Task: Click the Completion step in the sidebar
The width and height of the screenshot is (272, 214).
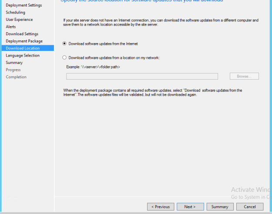Action: (x=16, y=77)
